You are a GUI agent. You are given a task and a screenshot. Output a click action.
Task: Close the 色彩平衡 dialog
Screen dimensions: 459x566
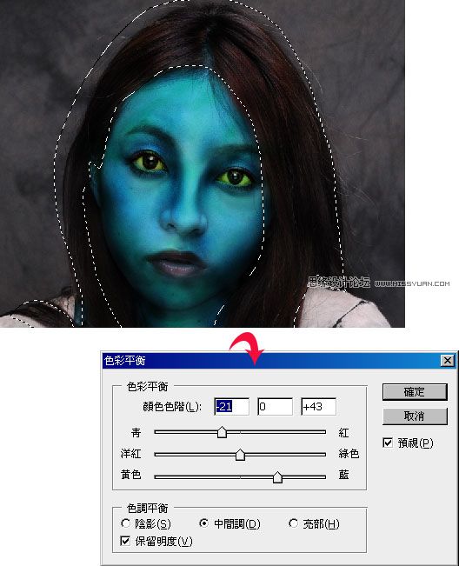pyautogui.click(x=448, y=360)
